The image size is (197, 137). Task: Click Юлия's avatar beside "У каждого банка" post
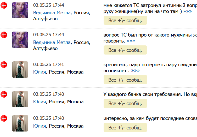(x=20, y=99)
